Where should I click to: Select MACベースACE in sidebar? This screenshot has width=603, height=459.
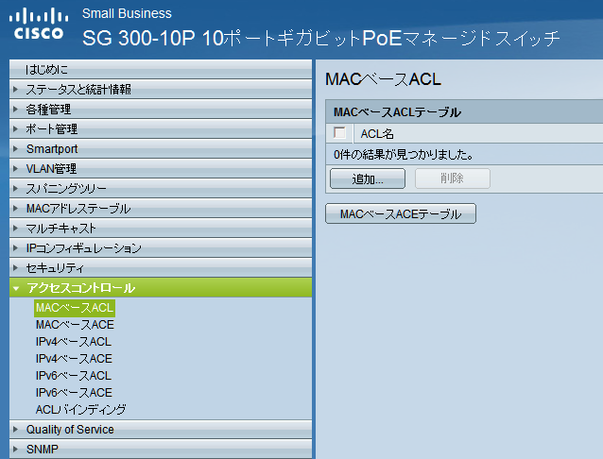coord(75,325)
